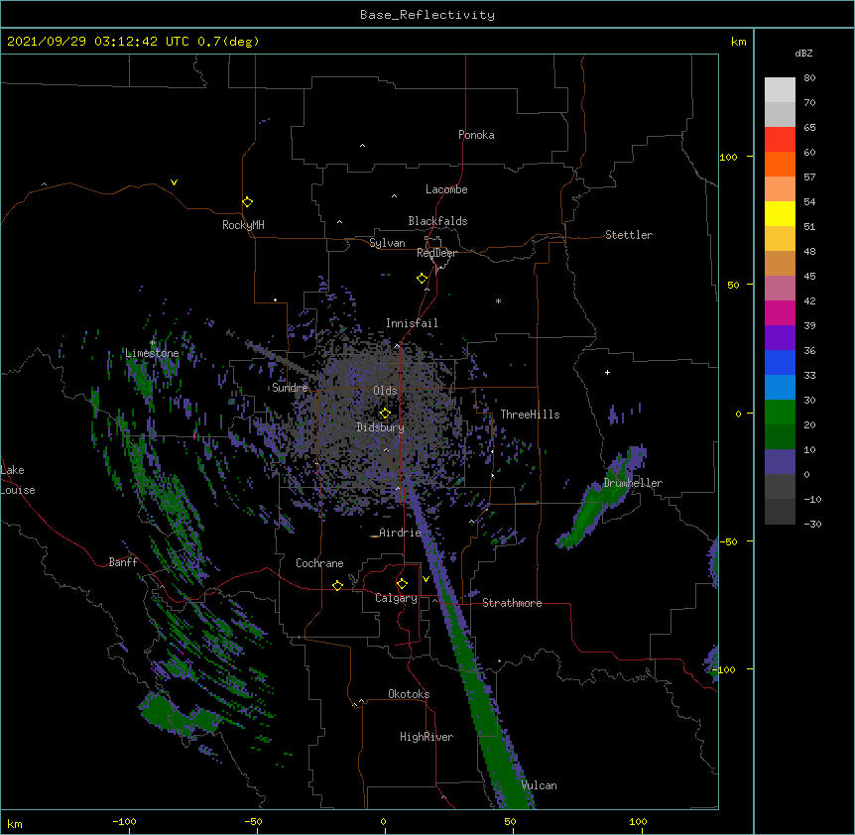
Task: Click the yellow station marker near RockyMH
Action: pyautogui.click(x=248, y=202)
